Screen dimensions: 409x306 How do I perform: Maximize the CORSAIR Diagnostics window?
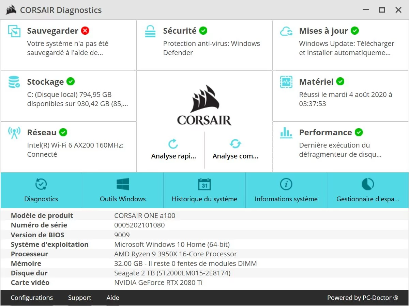382,10
